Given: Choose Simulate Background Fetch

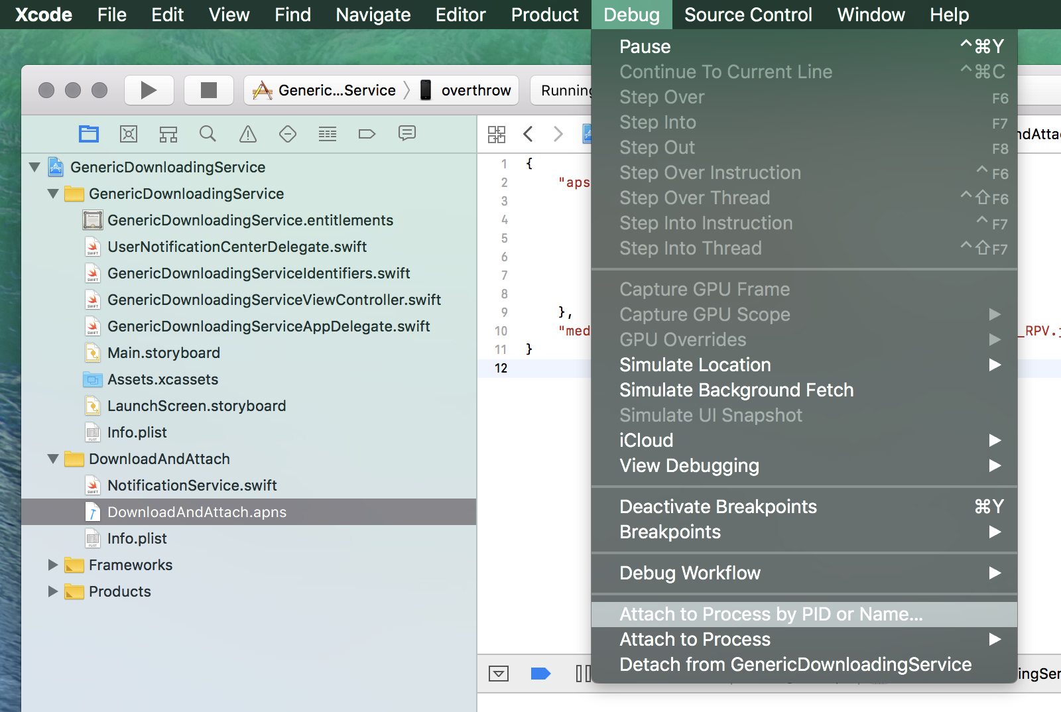Looking at the screenshot, I should pyautogui.click(x=804, y=390).
